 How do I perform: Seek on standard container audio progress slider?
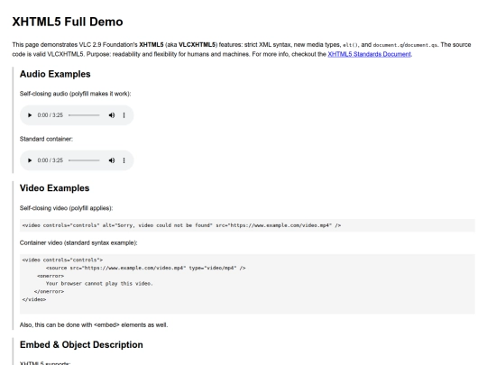pos(84,160)
